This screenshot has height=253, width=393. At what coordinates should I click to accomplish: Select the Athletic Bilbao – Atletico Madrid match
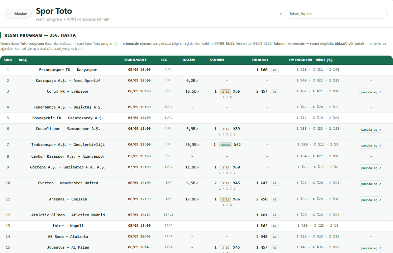tap(68, 215)
